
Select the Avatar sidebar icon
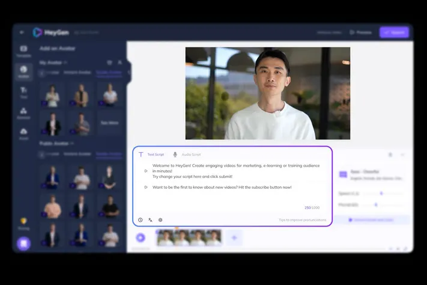(x=23, y=72)
